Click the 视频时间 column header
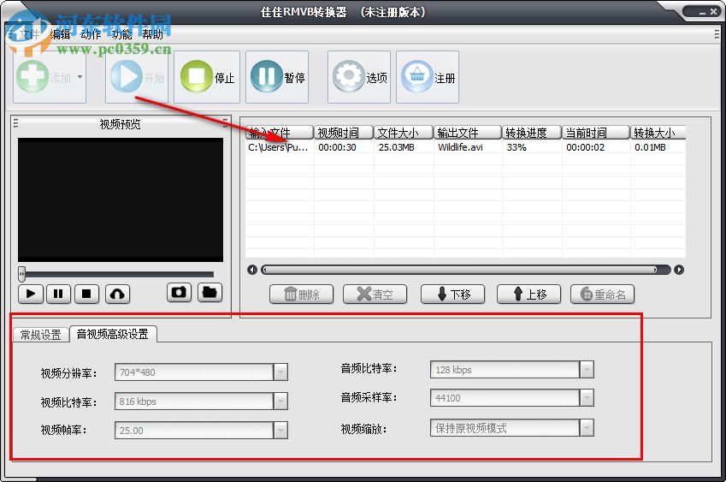This screenshot has height=482, width=726. (x=344, y=133)
